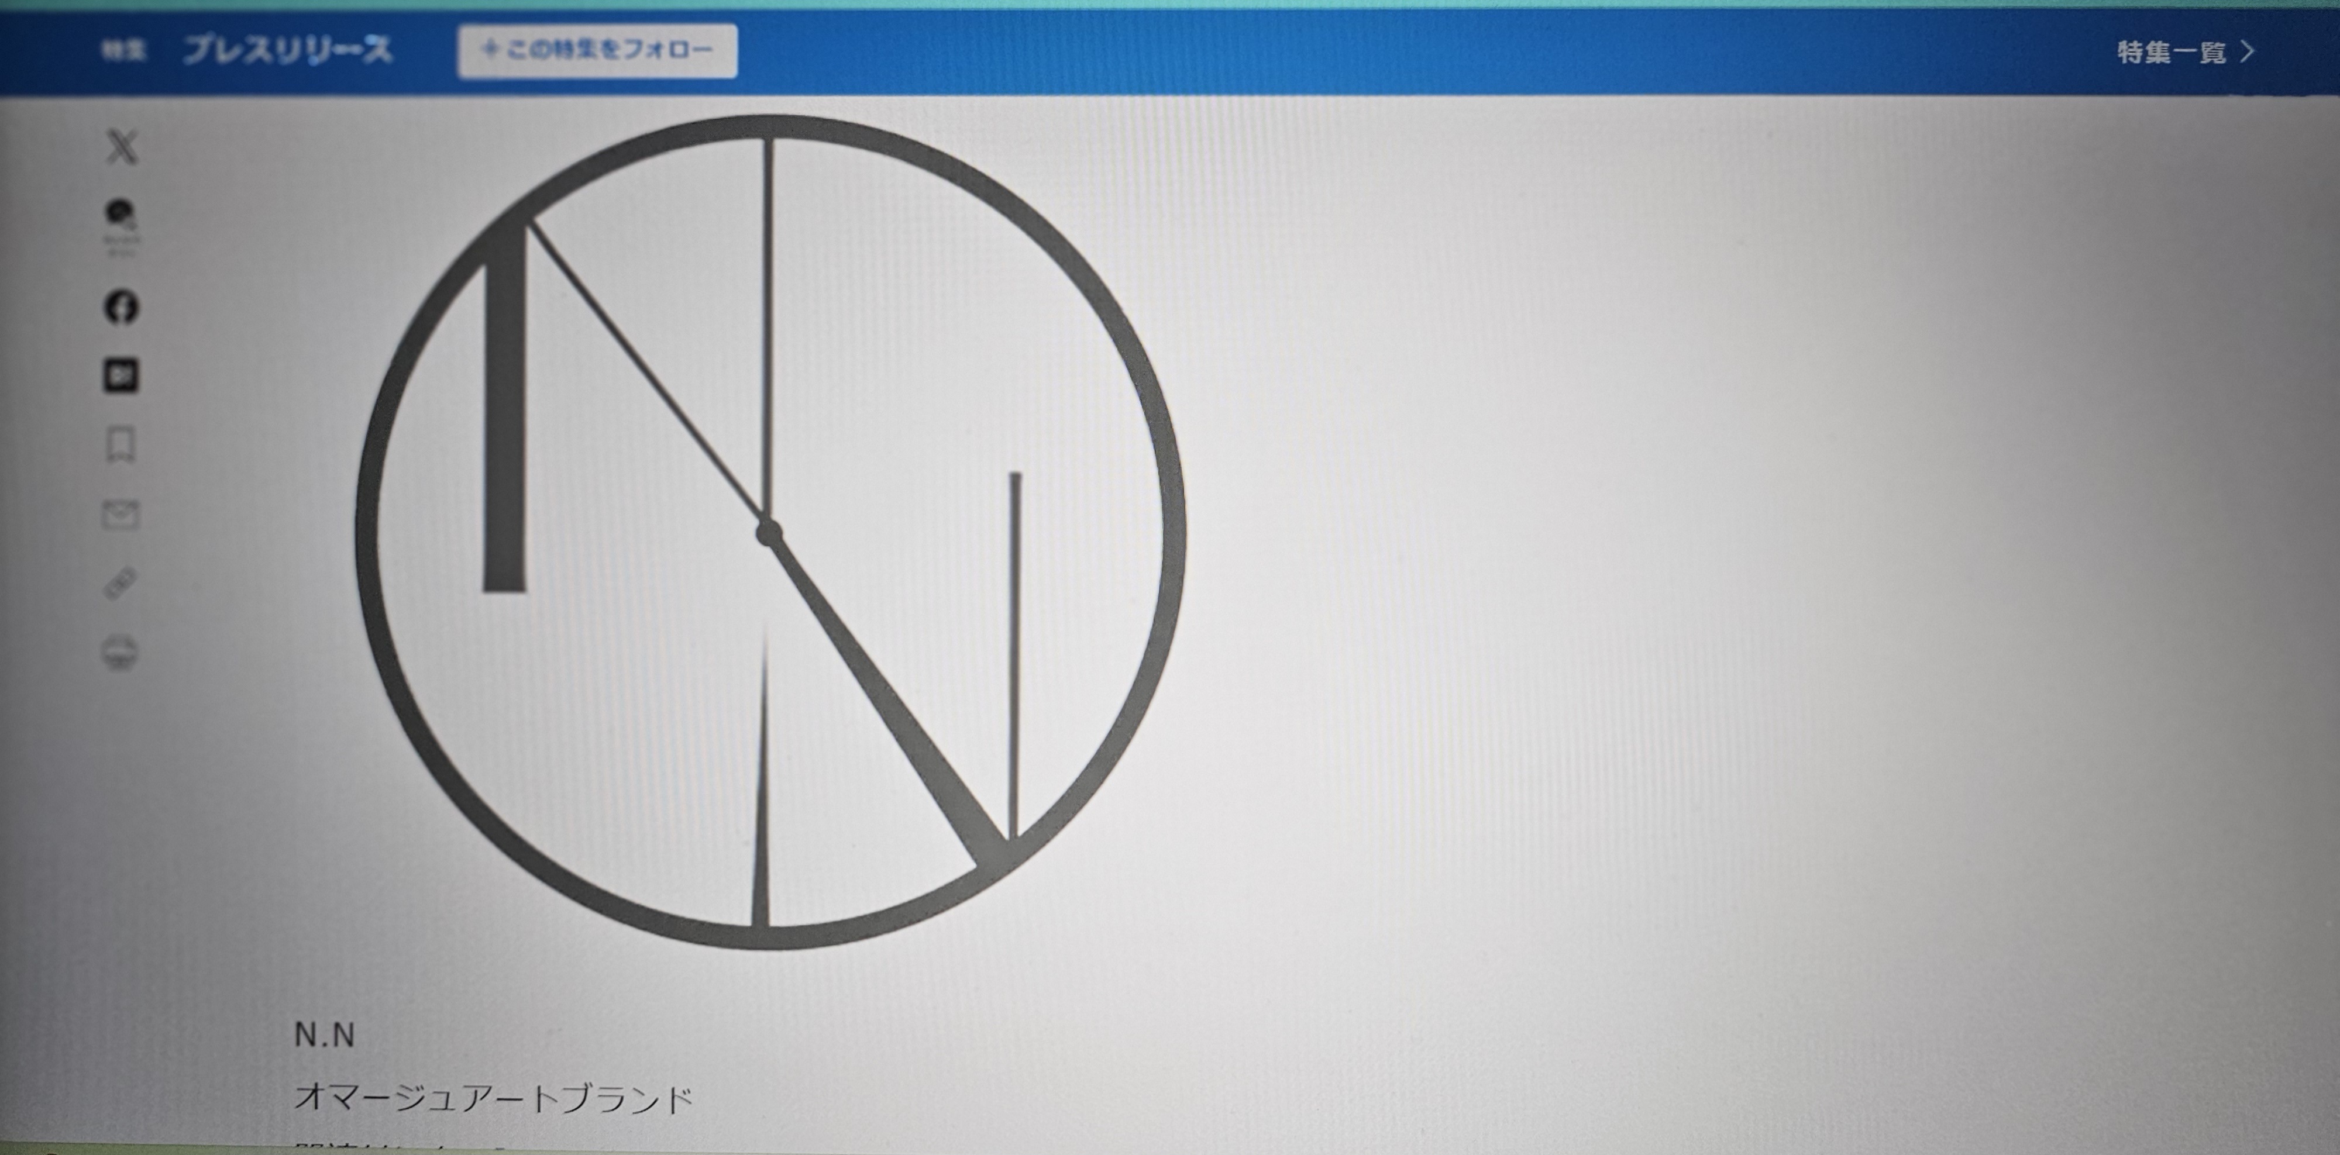Click the chevron arrow beside 特集一覧
Image resolution: width=2340 pixels, height=1155 pixels.
coord(2248,52)
